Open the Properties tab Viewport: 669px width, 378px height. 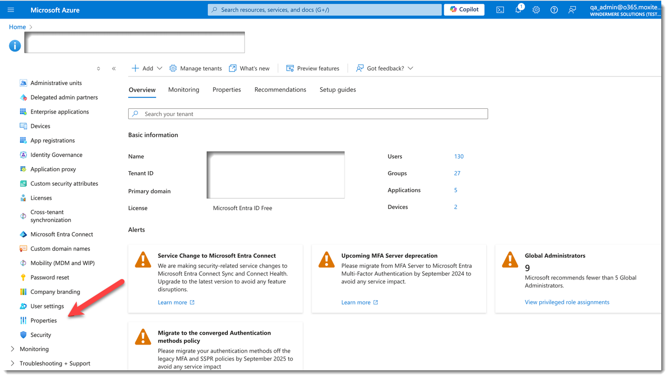(x=227, y=90)
